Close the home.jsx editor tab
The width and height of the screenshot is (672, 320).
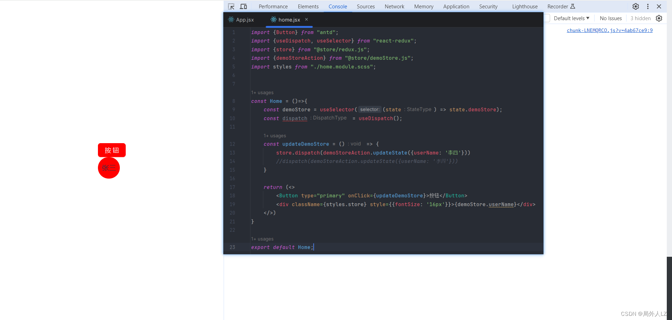306,19
